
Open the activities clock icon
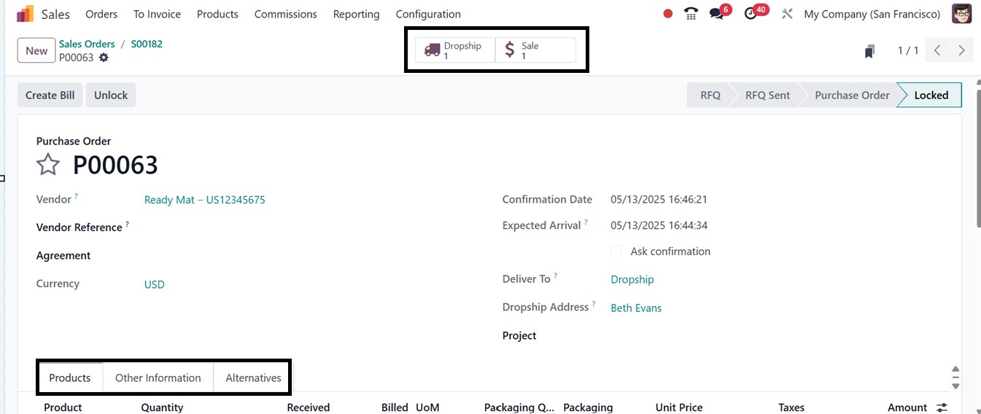pyautogui.click(x=751, y=14)
